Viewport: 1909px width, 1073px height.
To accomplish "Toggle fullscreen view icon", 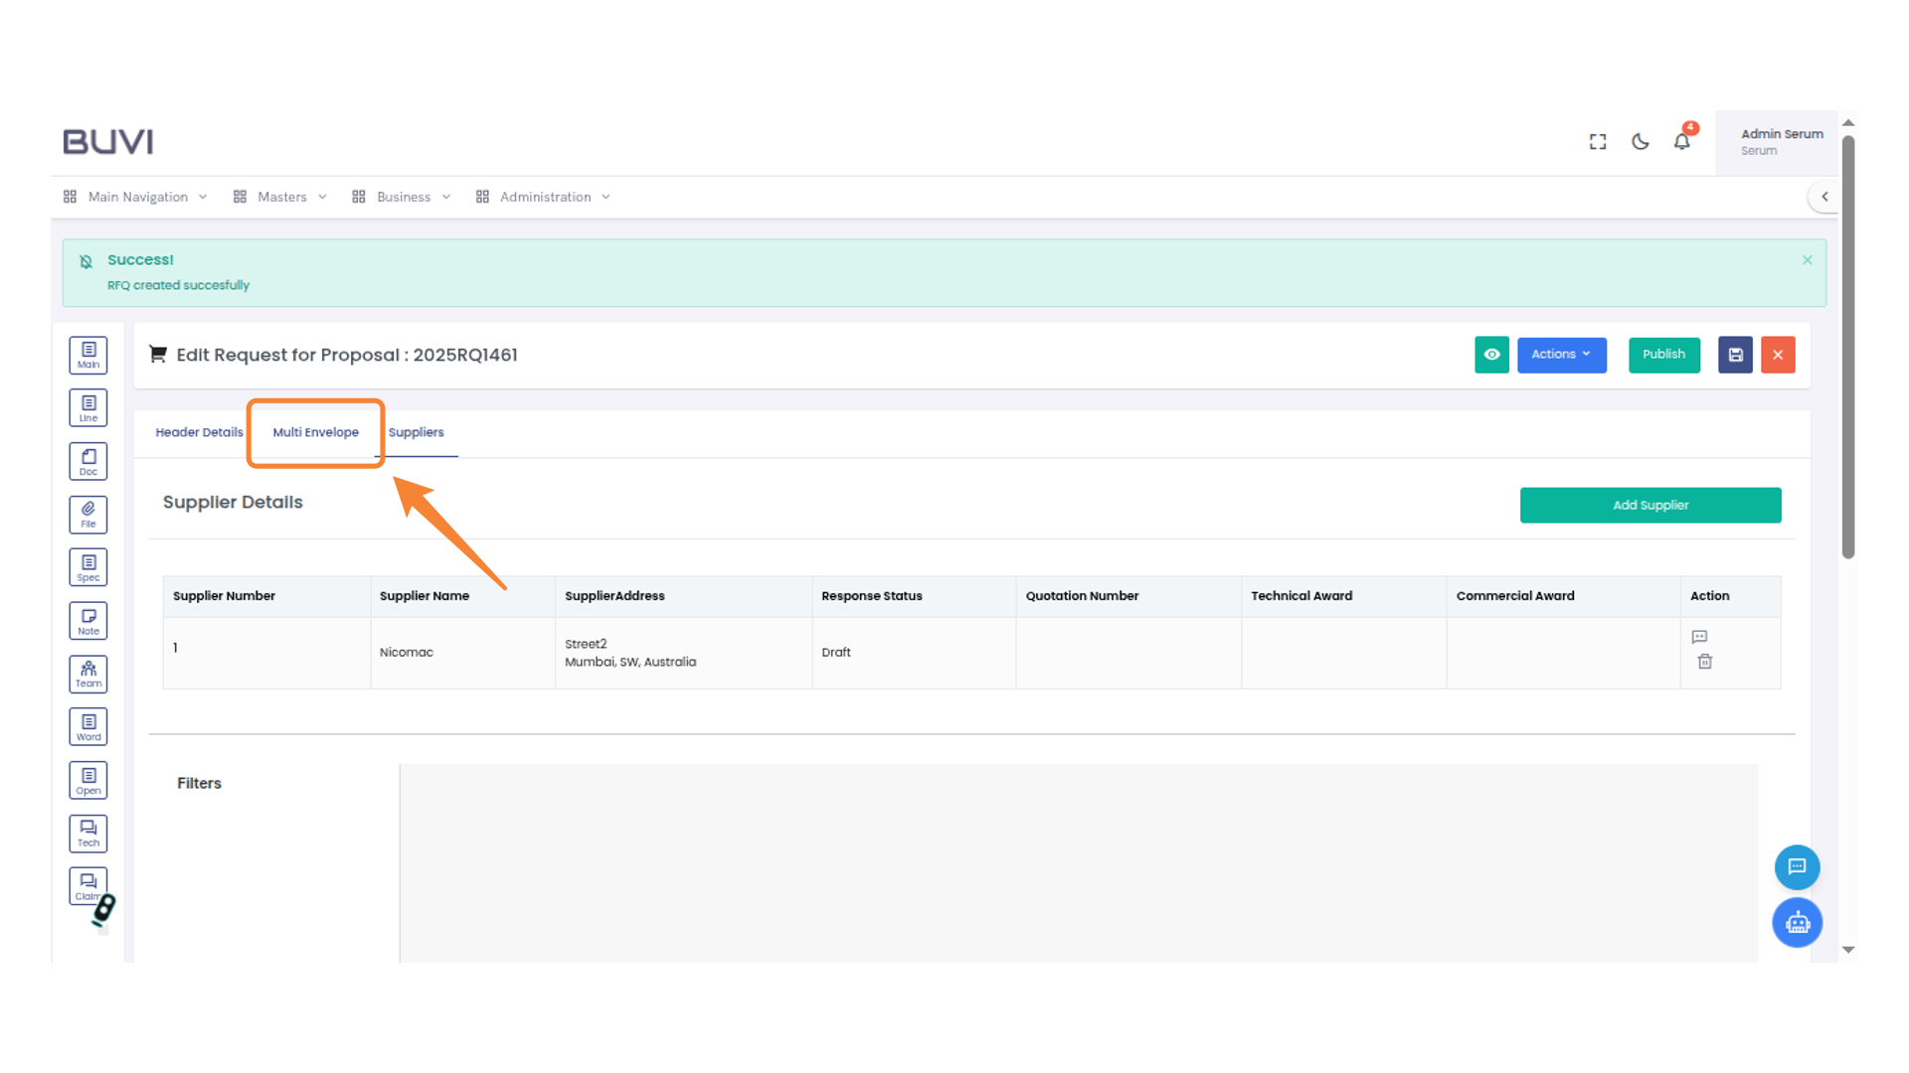I will [x=1598, y=142].
